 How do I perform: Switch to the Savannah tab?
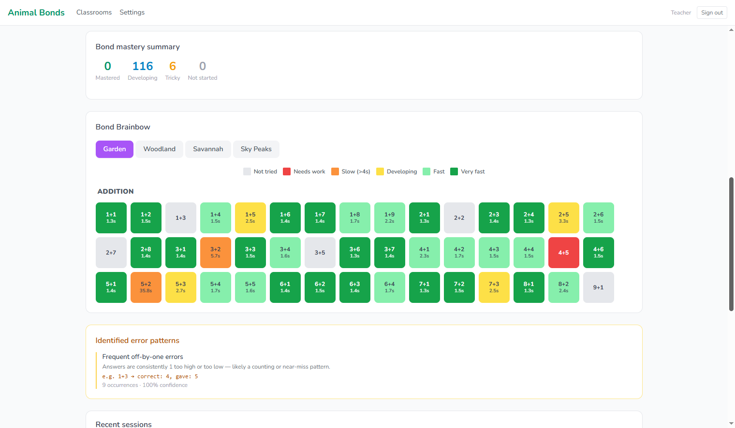click(x=208, y=149)
